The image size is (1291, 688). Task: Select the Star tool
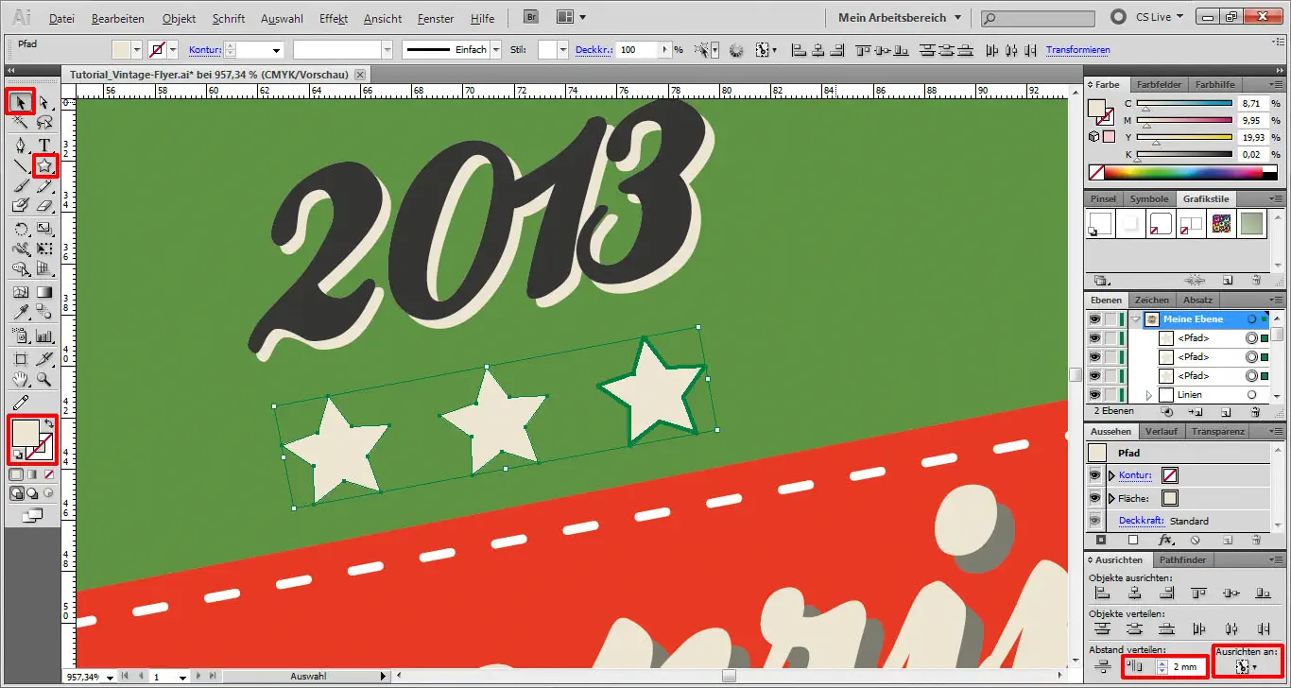44,166
